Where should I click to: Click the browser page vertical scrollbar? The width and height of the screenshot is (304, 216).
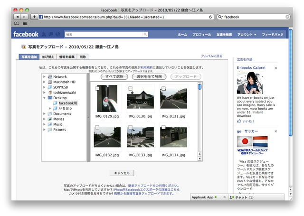pyautogui.click(x=290, y=82)
